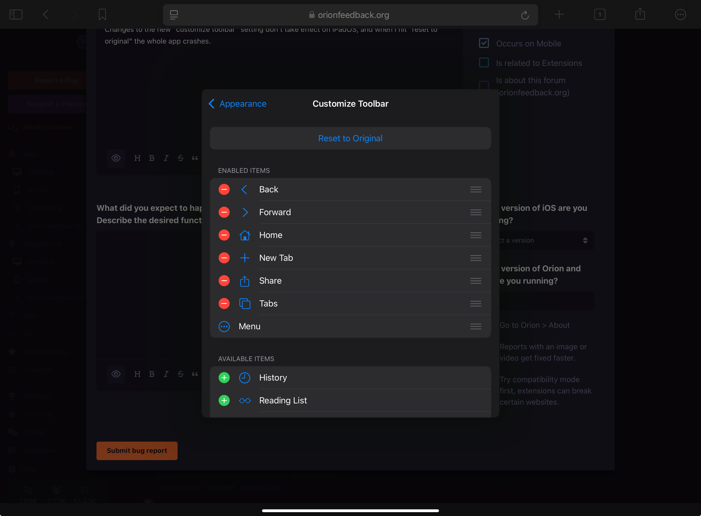Open browser sidebar panel icon
Image resolution: width=701 pixels, height=516 pixels.
tap(16, 14)
